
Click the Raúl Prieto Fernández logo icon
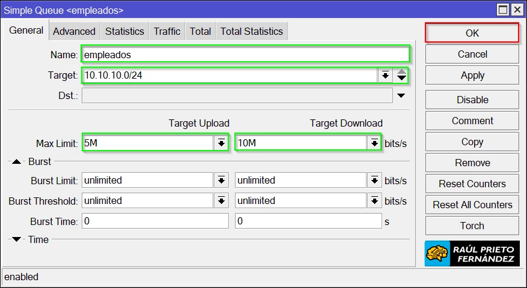439,254
